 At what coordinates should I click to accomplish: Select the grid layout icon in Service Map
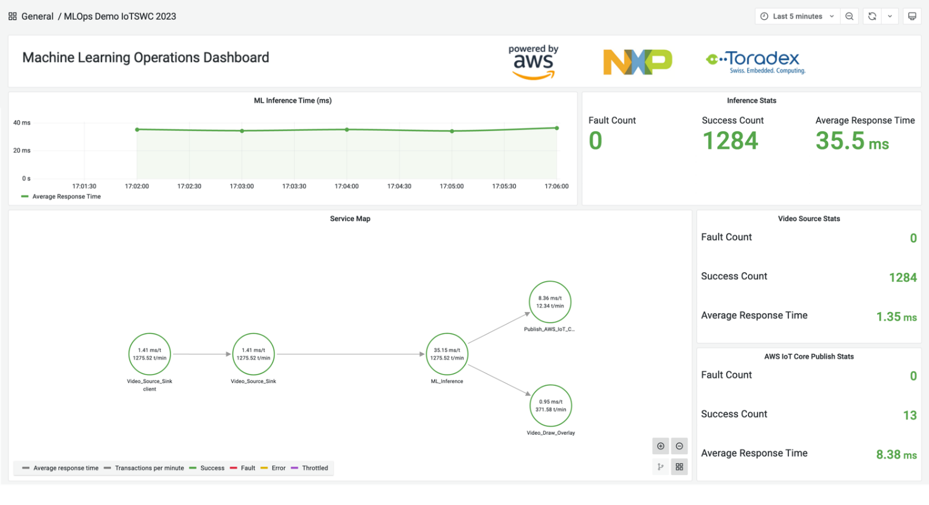[679, 466]
